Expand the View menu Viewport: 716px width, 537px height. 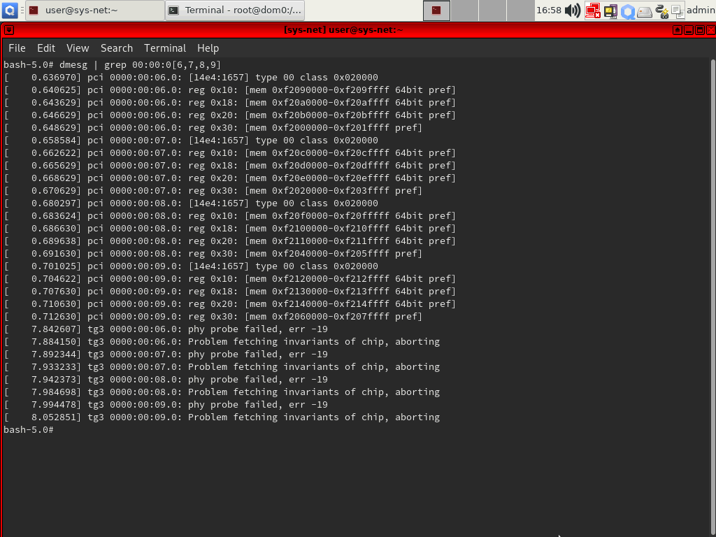click(78, 48)
